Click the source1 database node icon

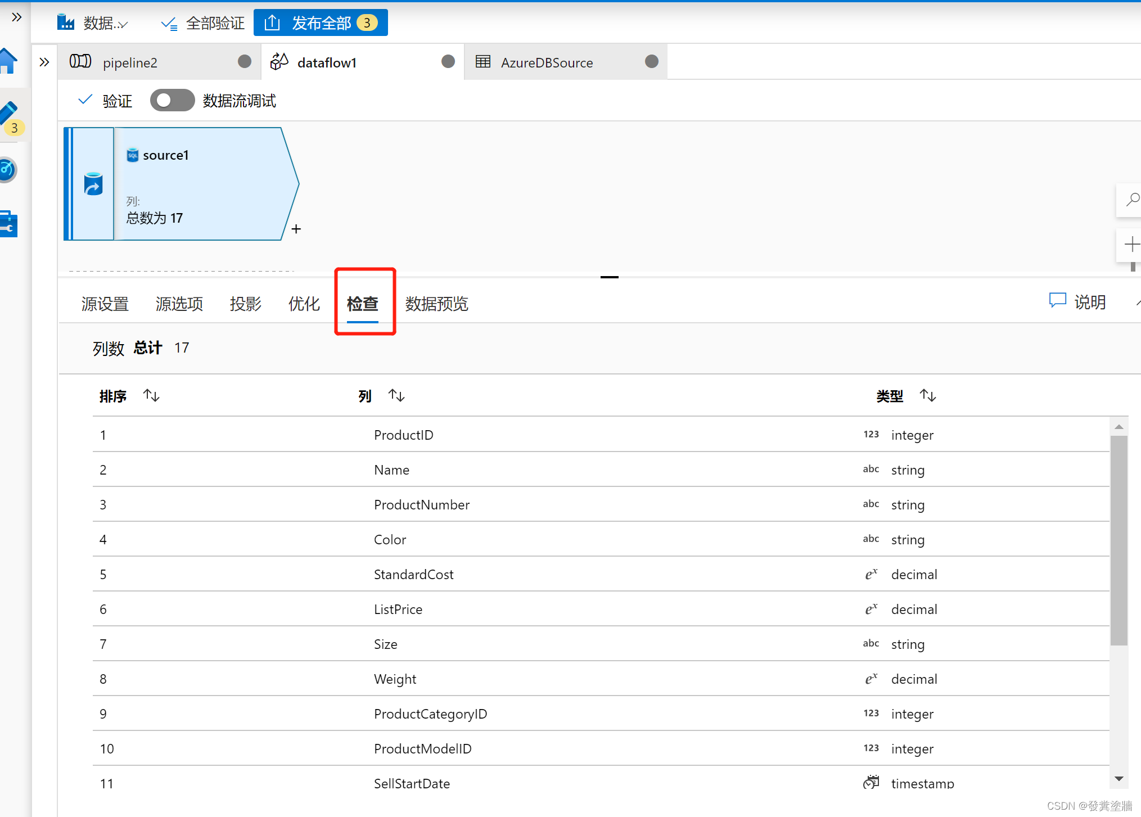coord(93,184)
